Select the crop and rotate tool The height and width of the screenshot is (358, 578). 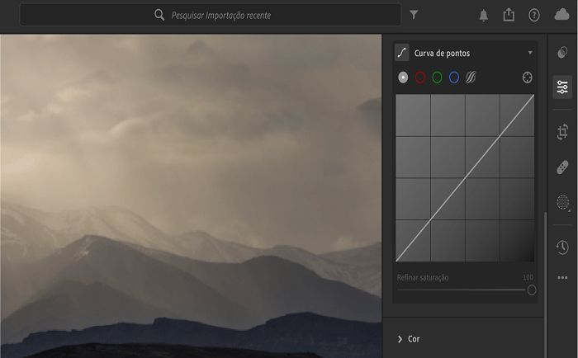[562, 132]
